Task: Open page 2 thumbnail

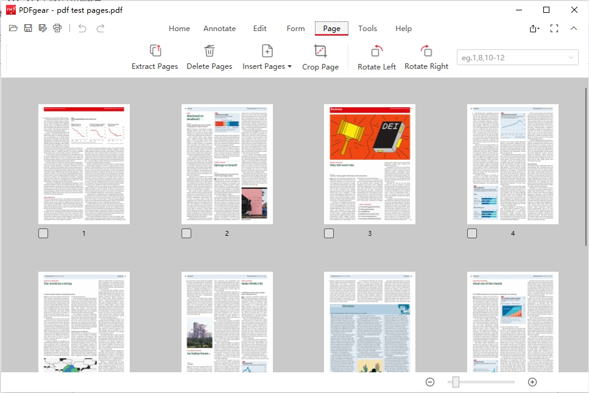Action: (x=227, y=163)
